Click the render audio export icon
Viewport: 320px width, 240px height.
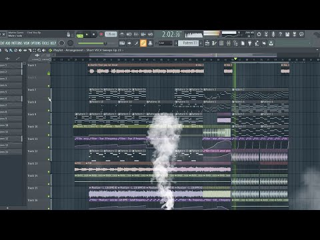(x=295, y=34)
